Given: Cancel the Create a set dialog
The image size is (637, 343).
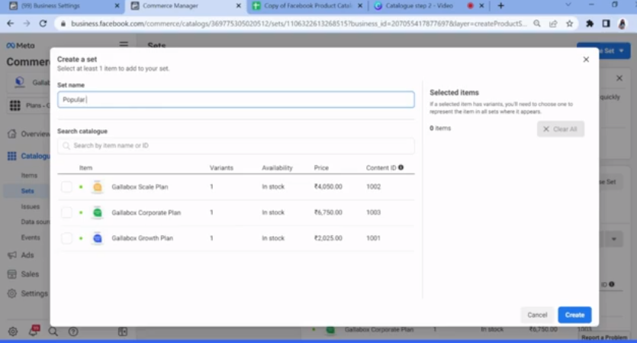Looking at the screenshot, I should (x=537, y=315).
